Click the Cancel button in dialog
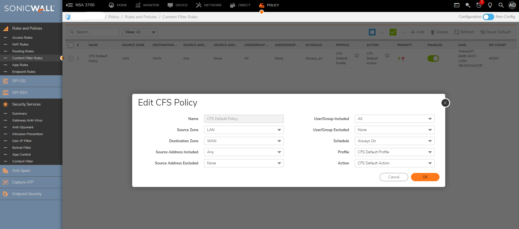This screenshot has height=229, width=519. [x=394, y=177]
